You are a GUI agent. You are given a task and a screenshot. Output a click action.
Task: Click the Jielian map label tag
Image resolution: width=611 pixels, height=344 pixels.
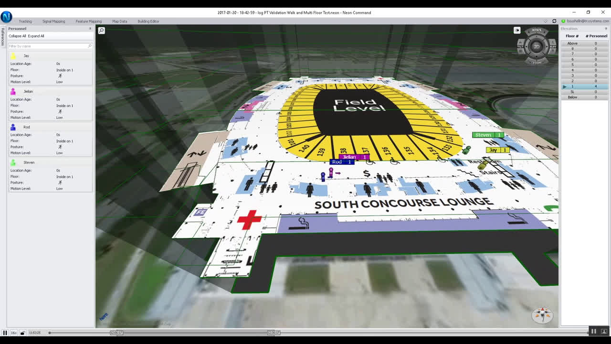[354, 157]
